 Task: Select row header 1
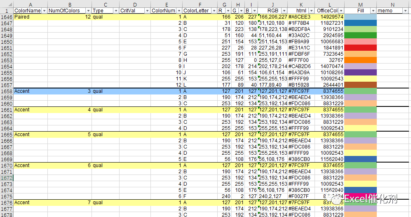point(7,11)
